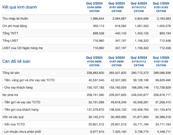Click the Nợ phải trả row label

coord(10,95)
